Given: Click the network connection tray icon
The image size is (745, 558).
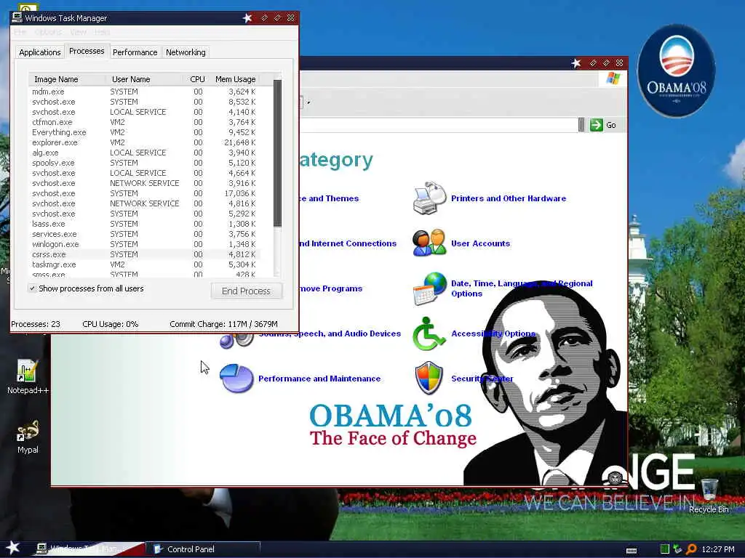Looking at the screenshot, I should coord(677,549).
